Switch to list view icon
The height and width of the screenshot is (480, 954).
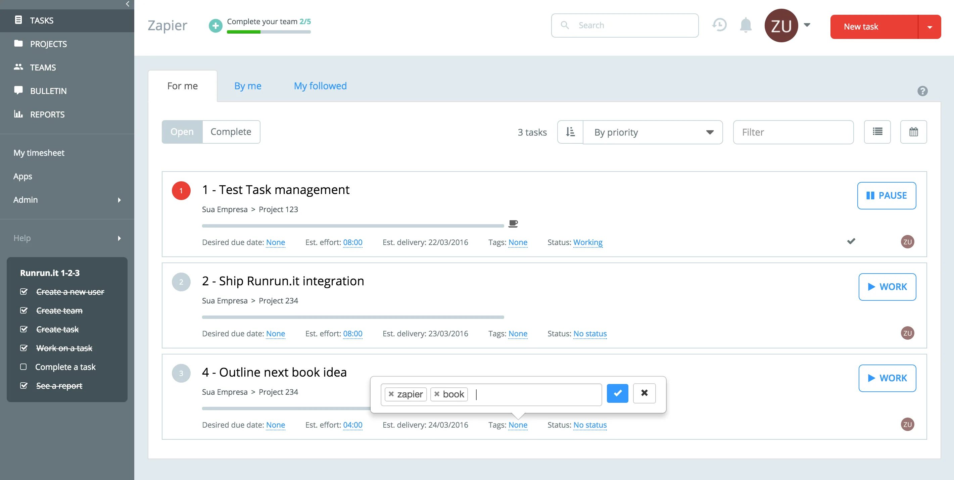click(x=877, y=132)
